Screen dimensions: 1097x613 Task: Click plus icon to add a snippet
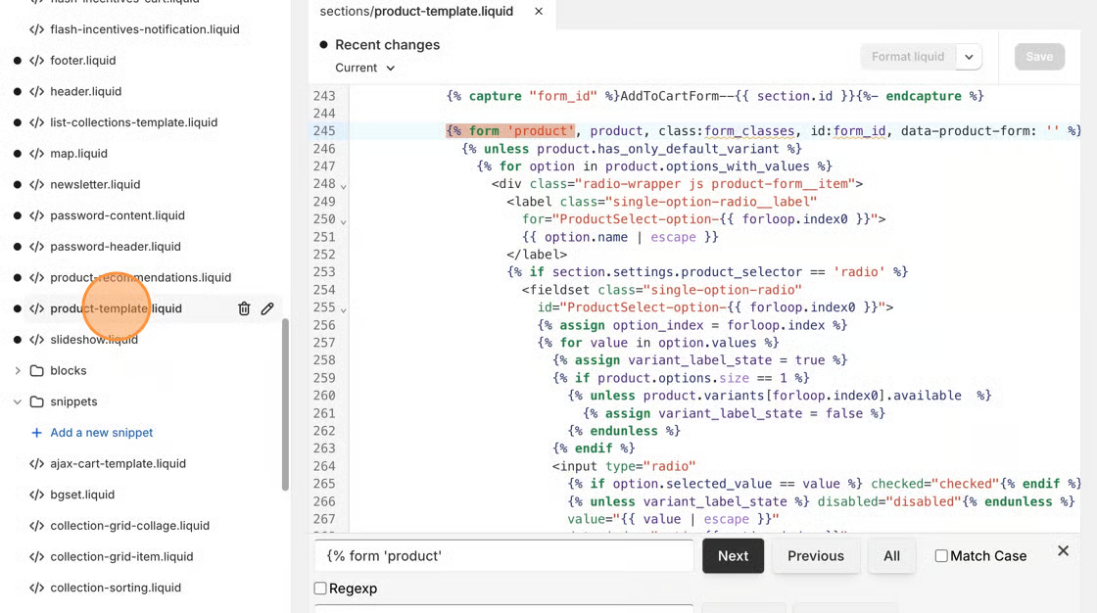click(x=36, y=433)
